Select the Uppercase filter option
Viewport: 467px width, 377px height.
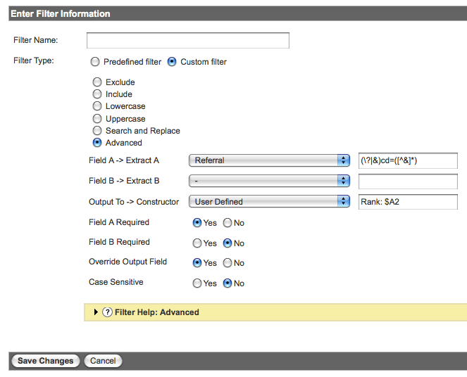point(97,119)
